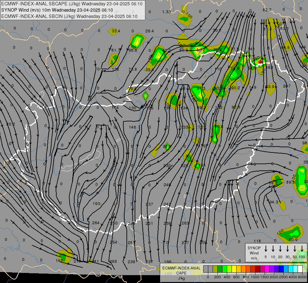308x283 pixels.
Task: Click the SBCIN title line
Action: 69,16
